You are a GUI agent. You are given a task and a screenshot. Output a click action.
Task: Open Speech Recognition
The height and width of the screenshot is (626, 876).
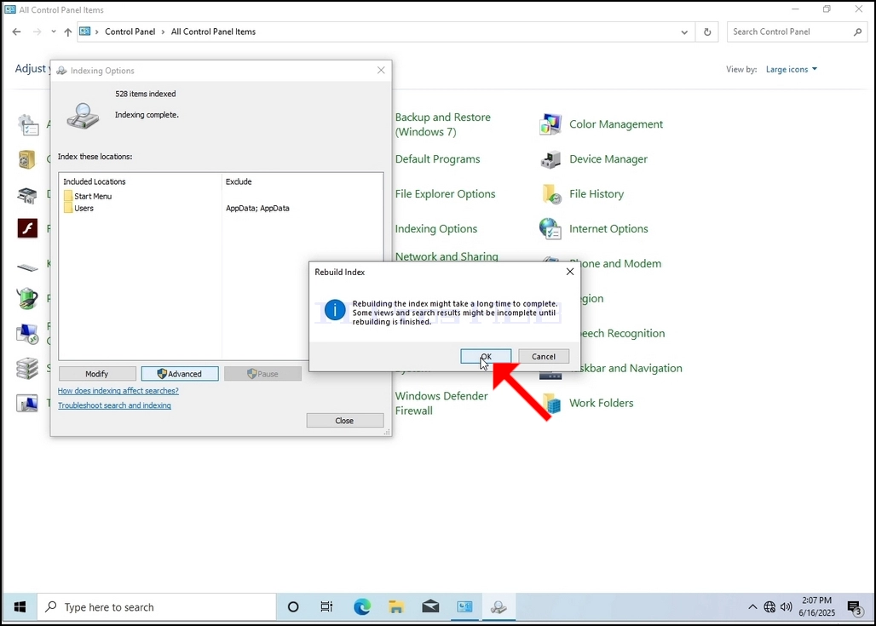(622, 333)
